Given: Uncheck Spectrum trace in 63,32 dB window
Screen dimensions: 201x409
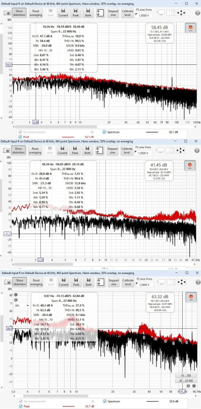Looking at the screenshot, I should click(x=104, y=401).
